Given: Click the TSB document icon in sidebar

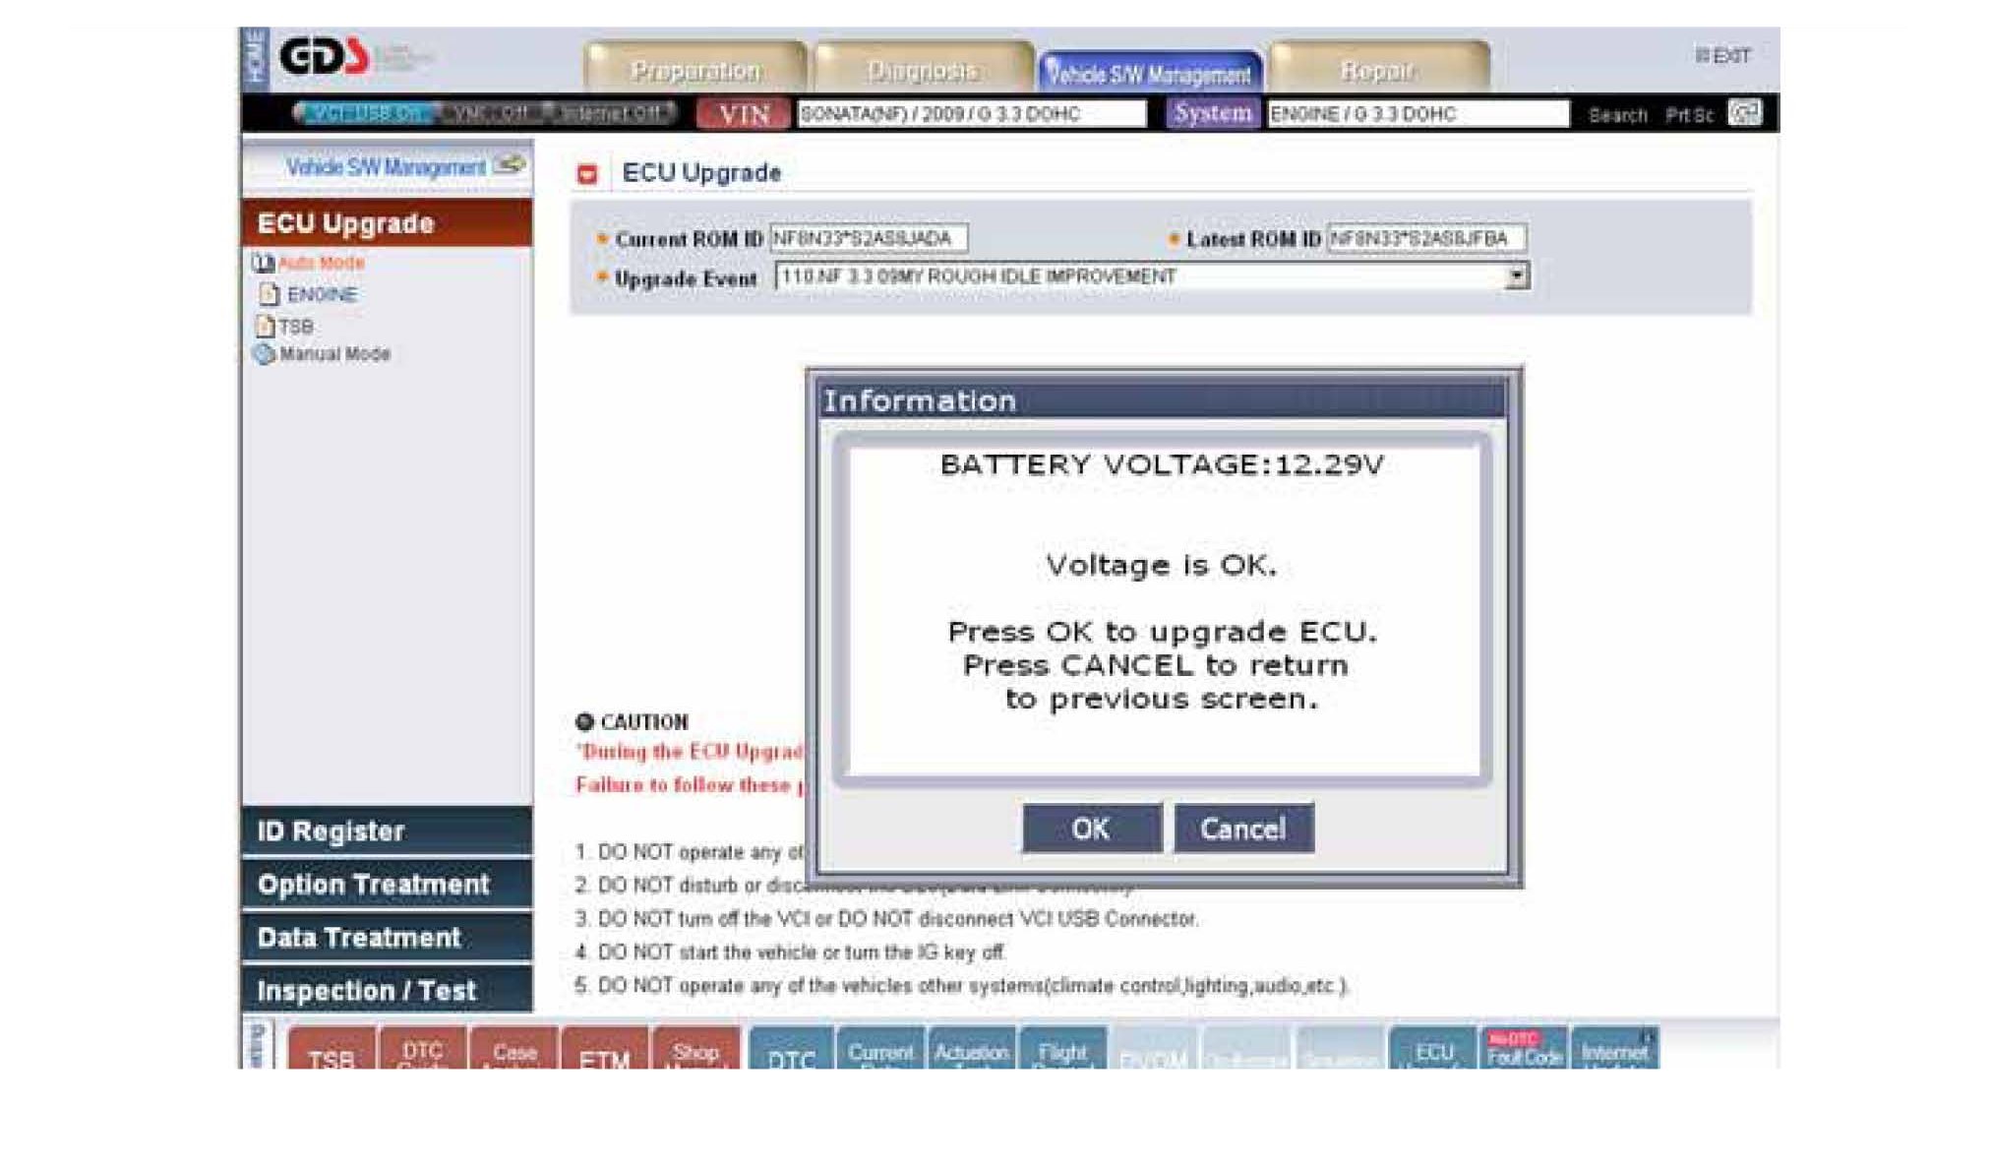Looking at the screenshot, I should click(x=265, y=326).
